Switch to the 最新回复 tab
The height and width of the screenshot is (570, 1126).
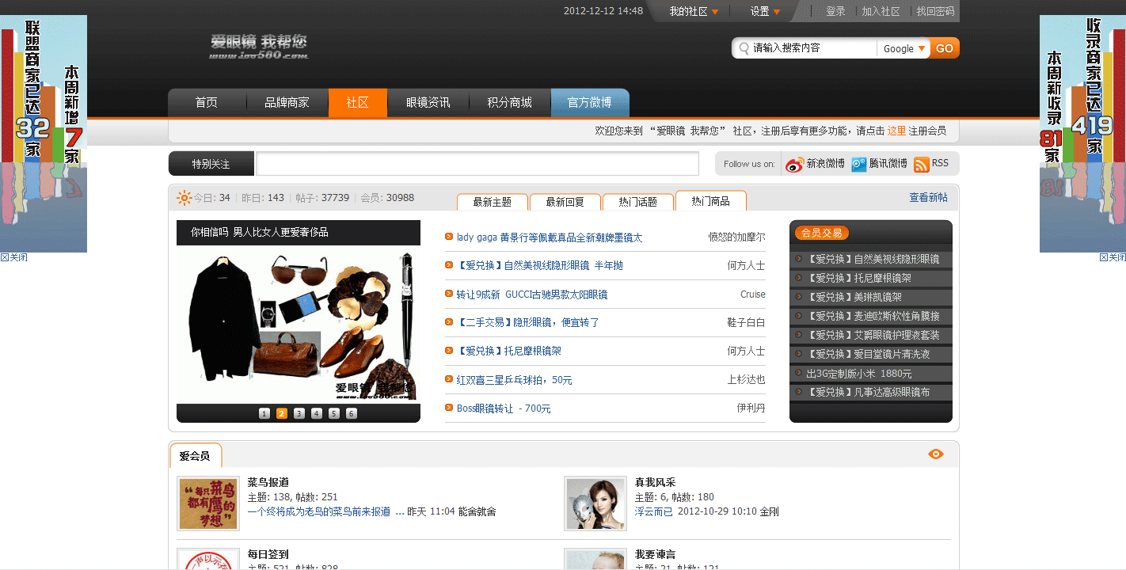pos(565,202)
